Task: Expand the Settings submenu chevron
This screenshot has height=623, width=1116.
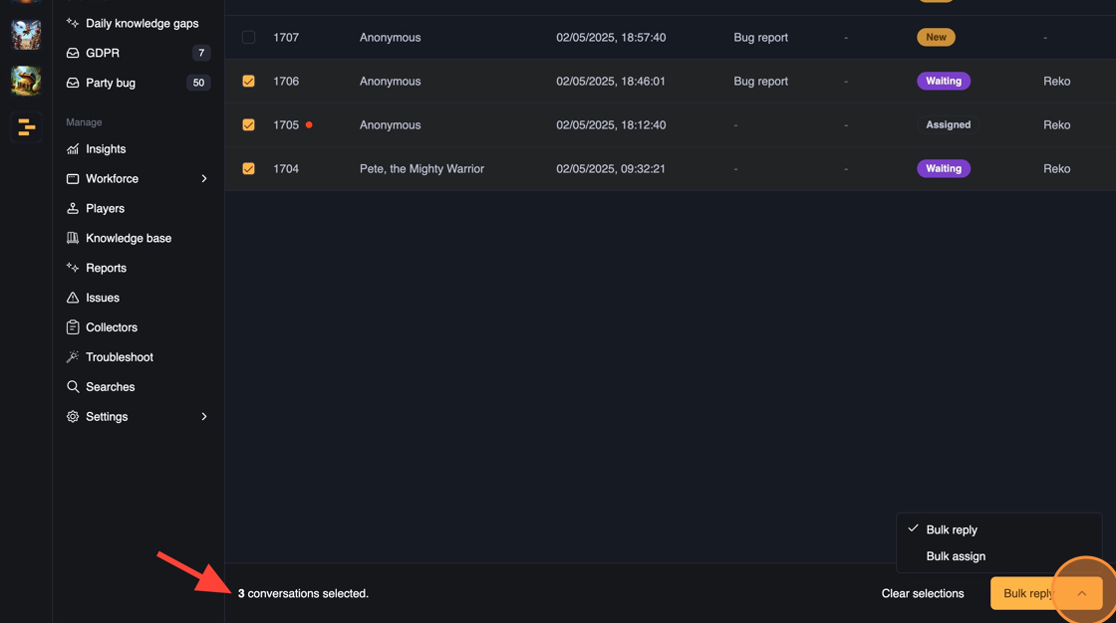Action: click(x=204, y=417)
